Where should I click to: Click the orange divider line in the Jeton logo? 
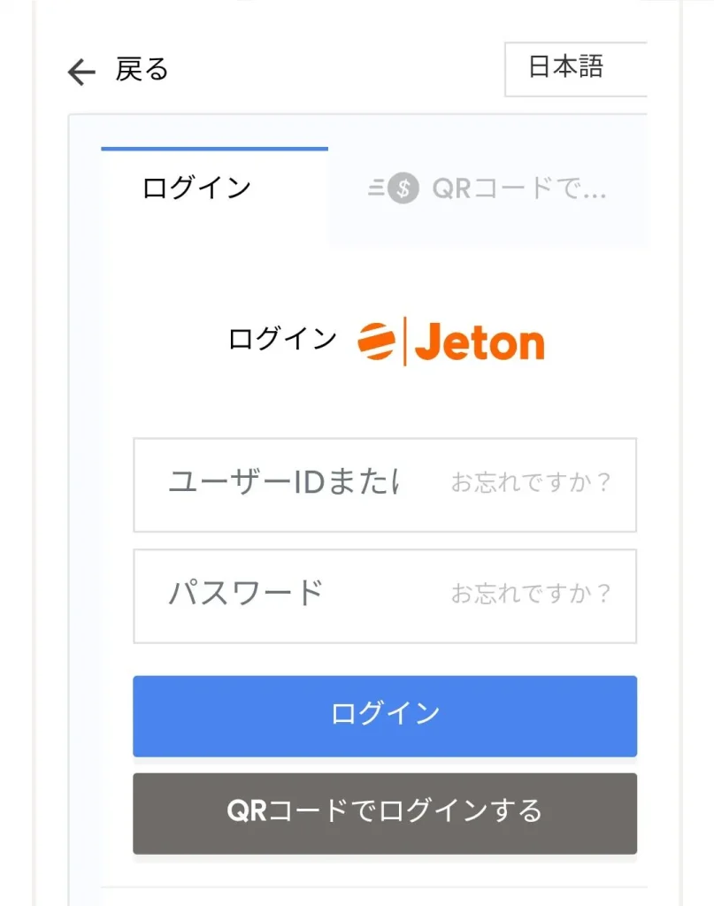point(404,342)
